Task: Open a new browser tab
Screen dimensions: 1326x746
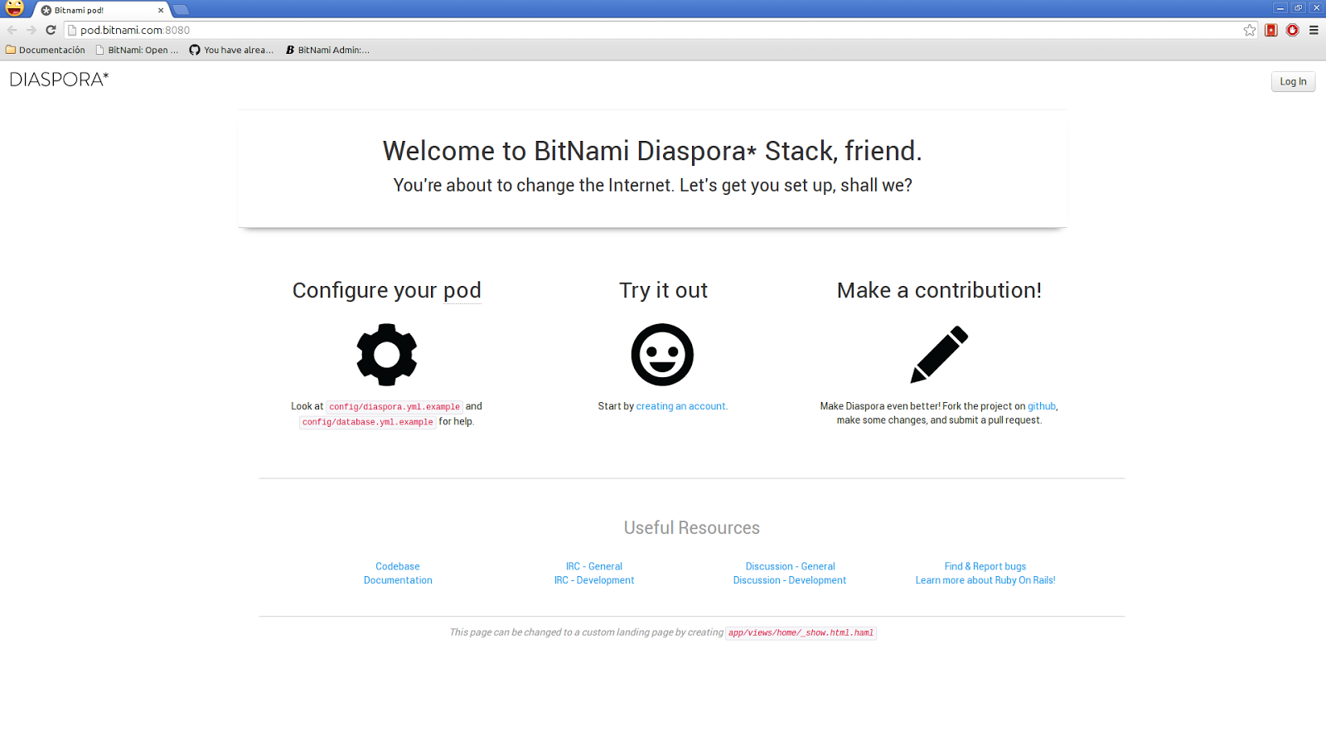Action: coord(181,10)
